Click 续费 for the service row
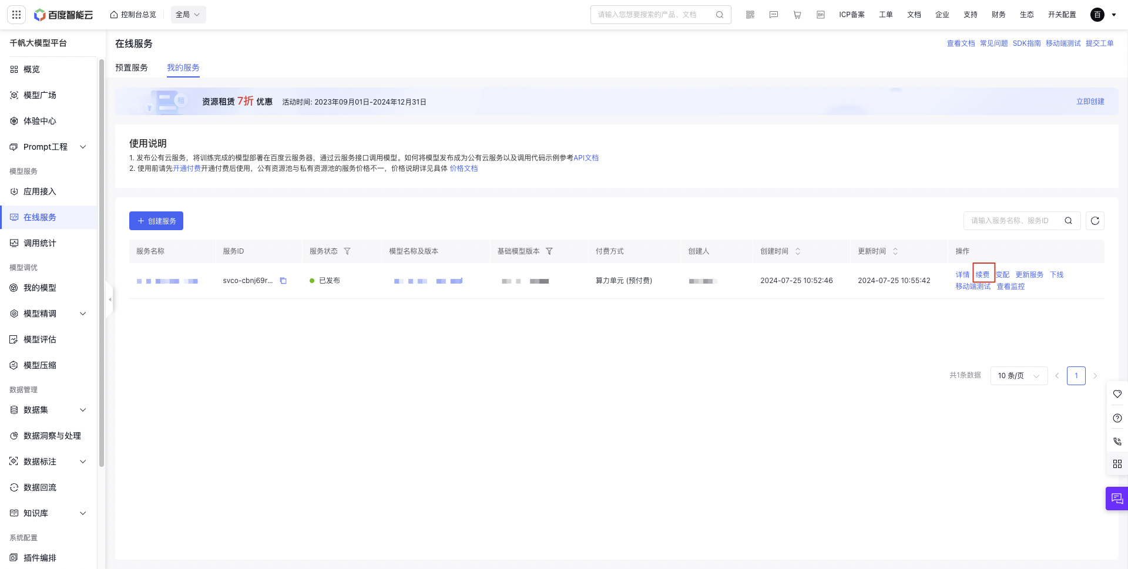Viewport: 1128px width, 569px height. [983, 275]
